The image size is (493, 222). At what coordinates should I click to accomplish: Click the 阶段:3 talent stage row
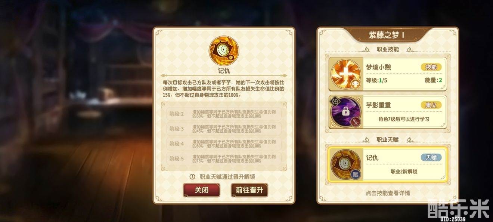pyautogui.click(x=224, y=129)
